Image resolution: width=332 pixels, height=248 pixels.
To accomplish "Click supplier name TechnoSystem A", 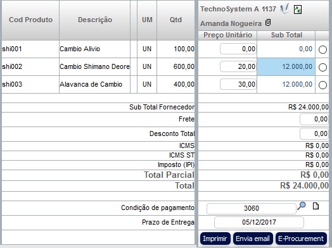I will pos(229,9).
